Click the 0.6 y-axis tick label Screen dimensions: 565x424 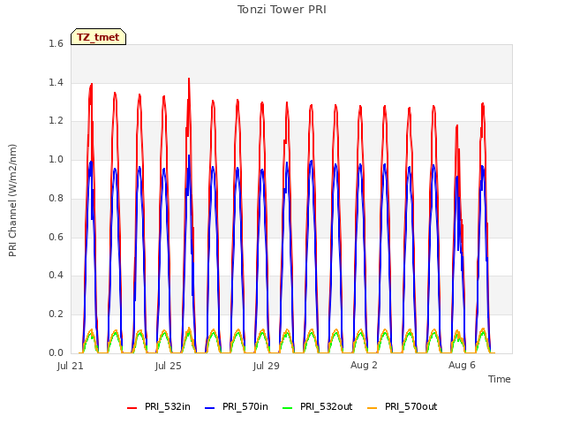56,237
